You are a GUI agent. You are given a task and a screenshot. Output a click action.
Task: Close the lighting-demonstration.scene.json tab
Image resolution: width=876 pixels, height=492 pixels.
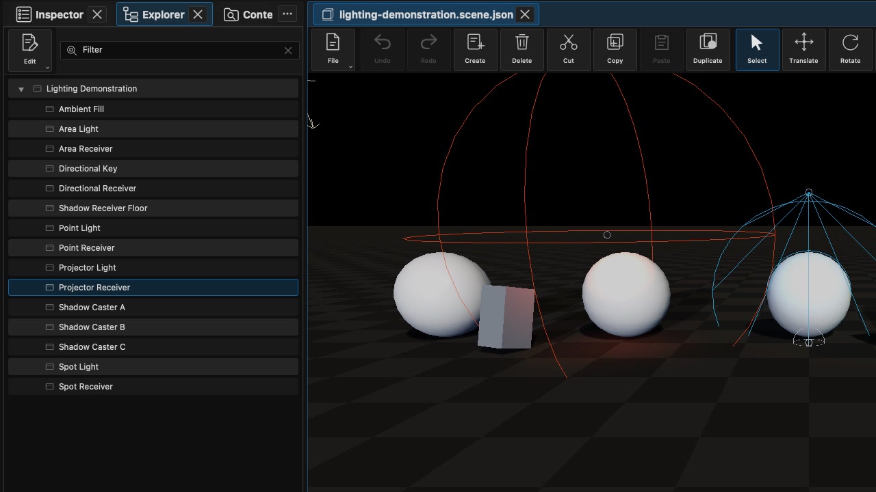click(x=525, y=14)
